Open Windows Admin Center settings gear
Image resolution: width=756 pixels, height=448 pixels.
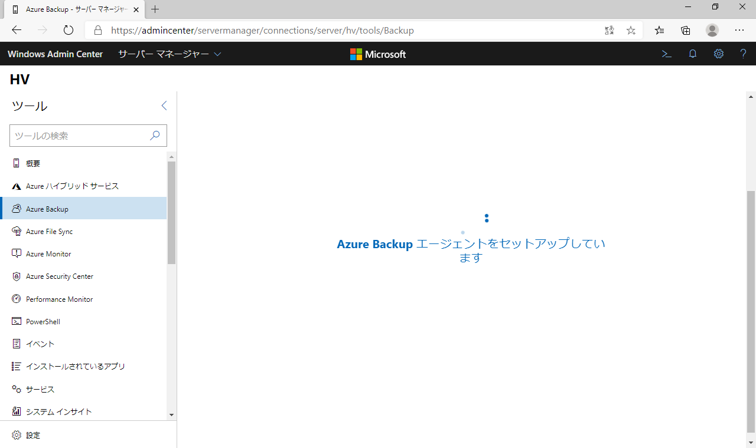(718, 54)
